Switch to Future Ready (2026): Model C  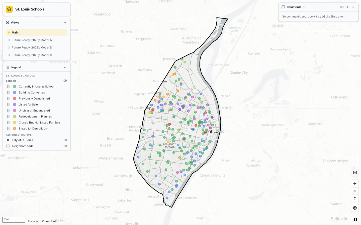[37, 55]
